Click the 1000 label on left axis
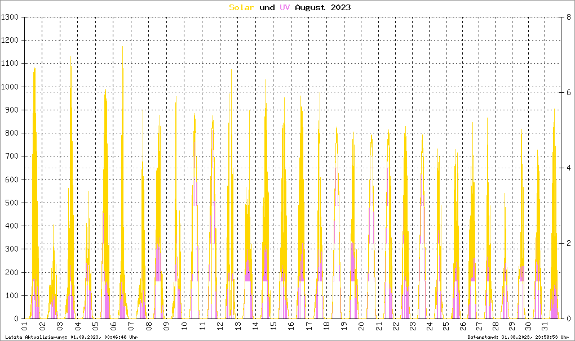 [x=11, y=87]
